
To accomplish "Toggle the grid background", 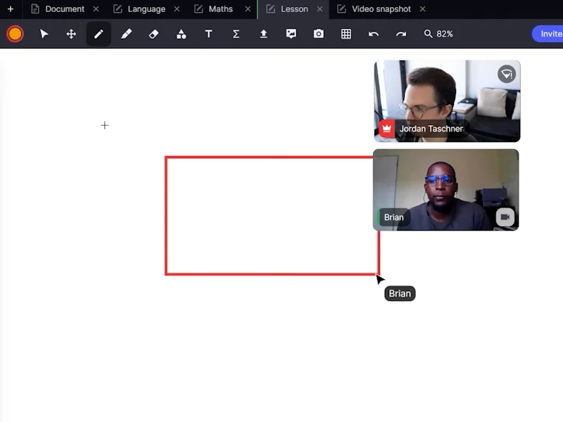I will click(346, 34).
